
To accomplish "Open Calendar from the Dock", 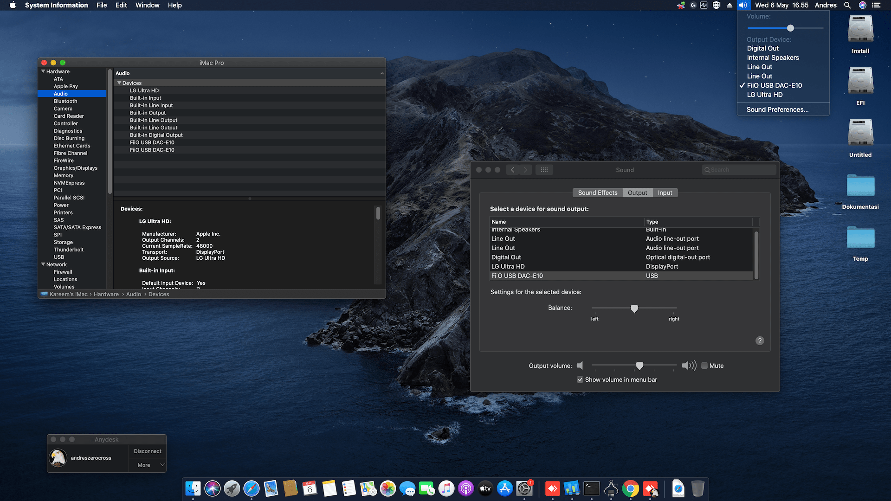I will click(x=310, y=488).
